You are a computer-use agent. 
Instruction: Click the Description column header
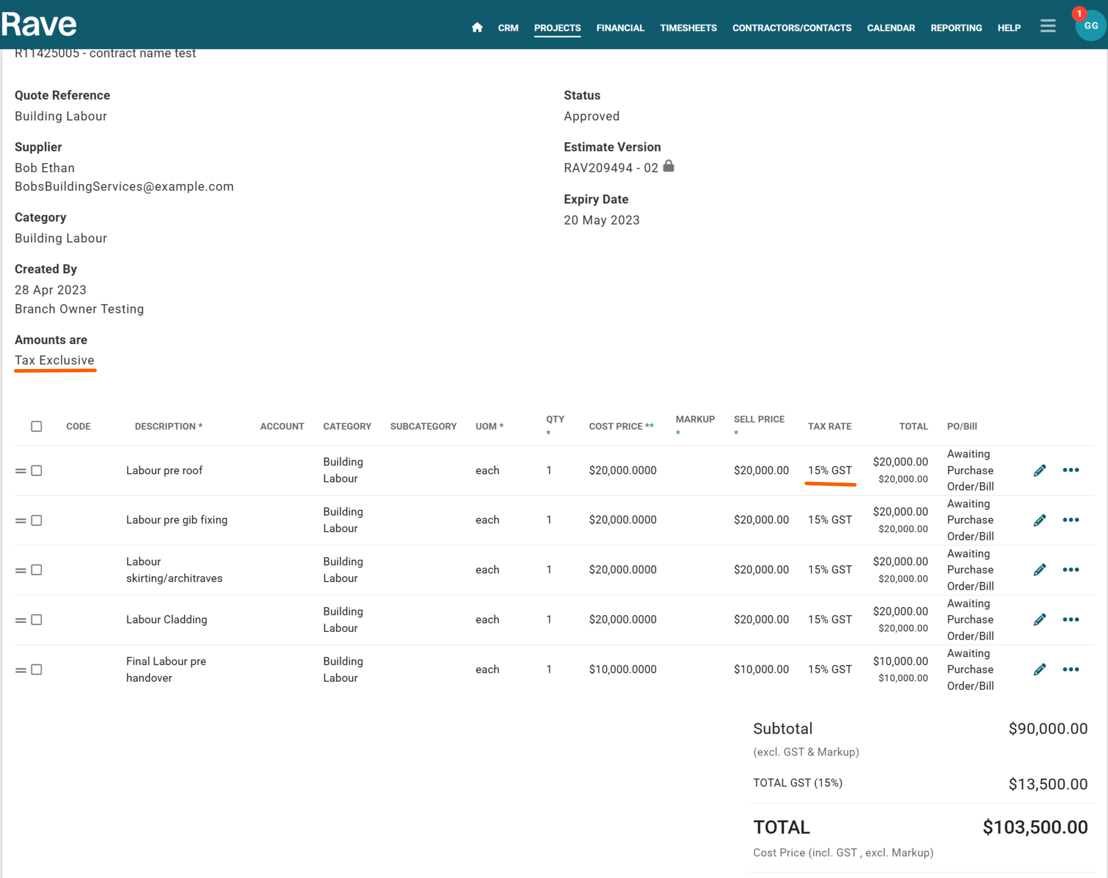pos(168,426)
